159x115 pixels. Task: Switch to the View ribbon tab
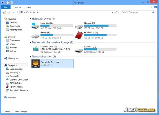(x=28, y=7)
